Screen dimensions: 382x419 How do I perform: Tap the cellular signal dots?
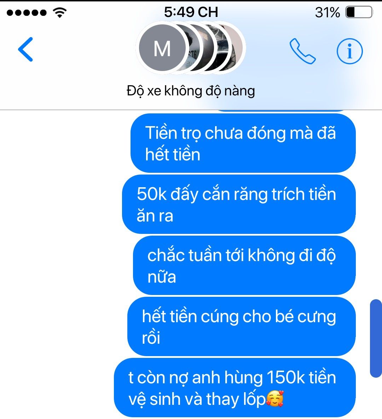27,13
